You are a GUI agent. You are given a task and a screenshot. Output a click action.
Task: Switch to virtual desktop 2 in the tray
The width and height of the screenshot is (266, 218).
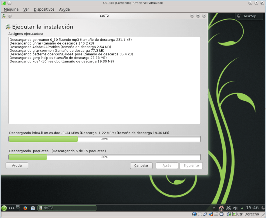(214, 208)
